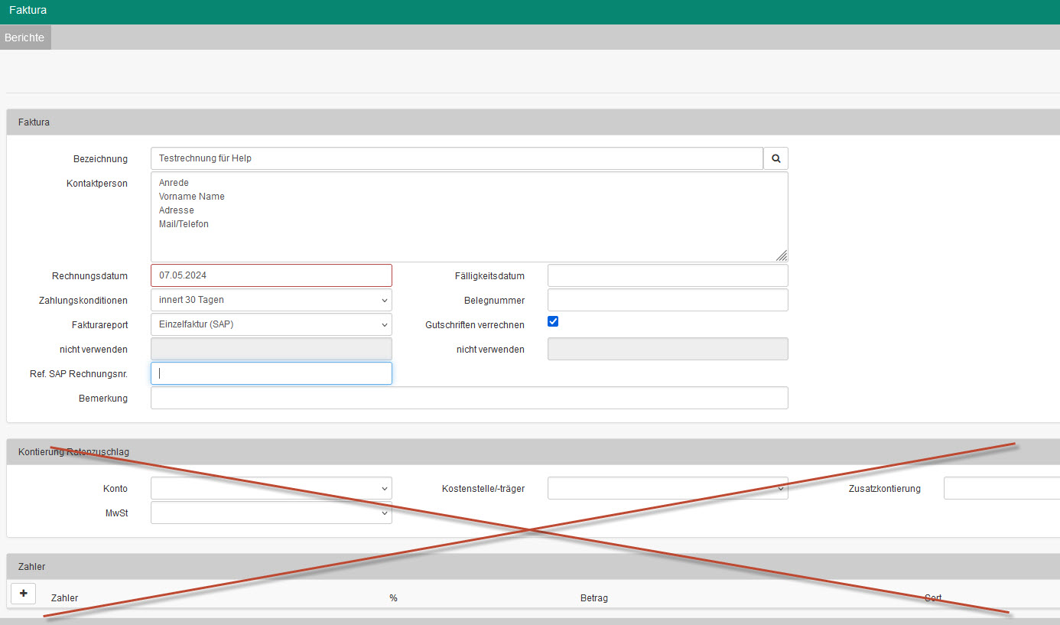Click the disabled nicht verwenden field below Fakturareport
Image resolution: width=1060 pixels, height=625 pixels.
[x=272, y=349]
